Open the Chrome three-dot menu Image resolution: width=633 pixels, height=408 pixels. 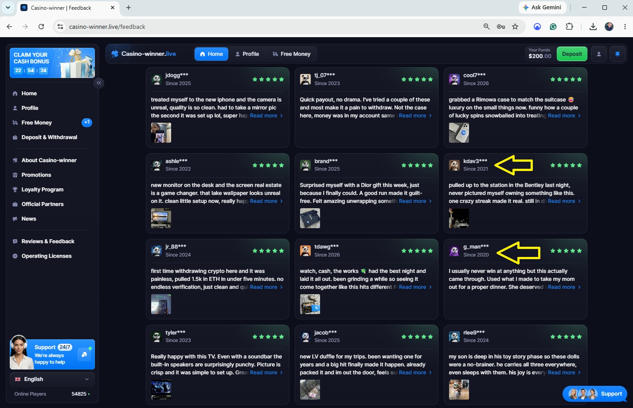pos(625,27)
